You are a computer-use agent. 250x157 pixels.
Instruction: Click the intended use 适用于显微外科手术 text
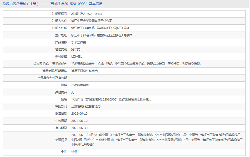coord(85,71)
